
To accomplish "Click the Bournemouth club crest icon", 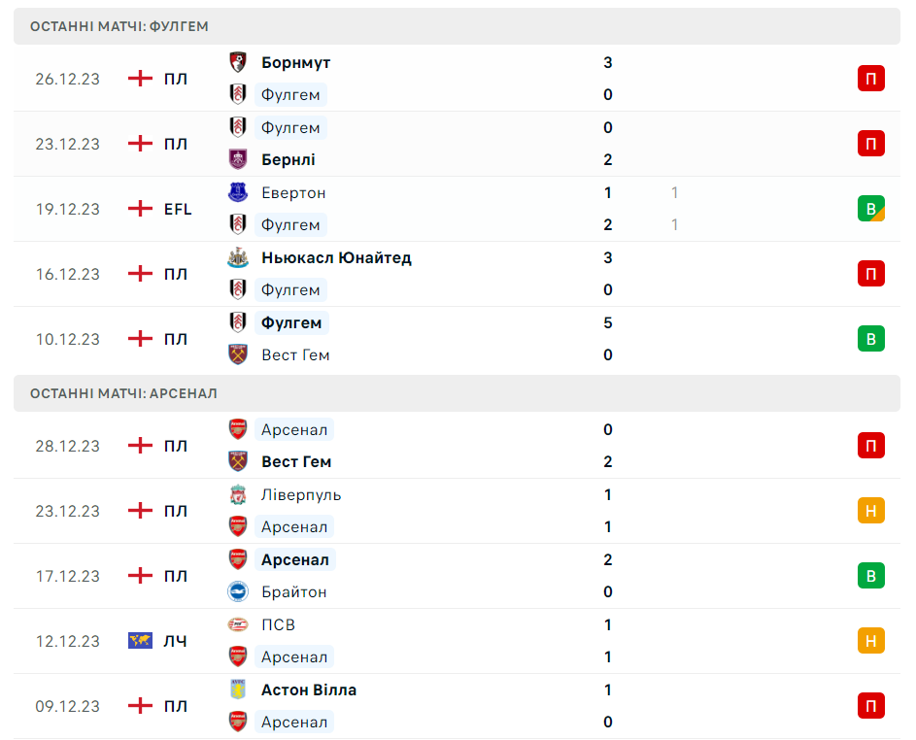I will pyautogui.click(x=237, y=62).
